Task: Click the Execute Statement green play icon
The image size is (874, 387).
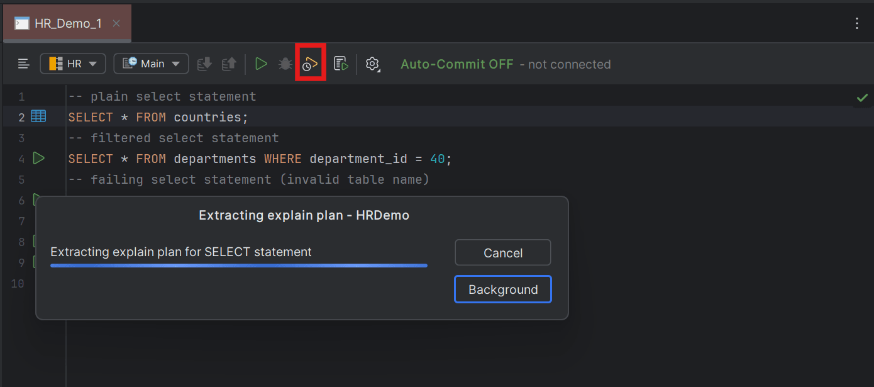Action: 261,64
